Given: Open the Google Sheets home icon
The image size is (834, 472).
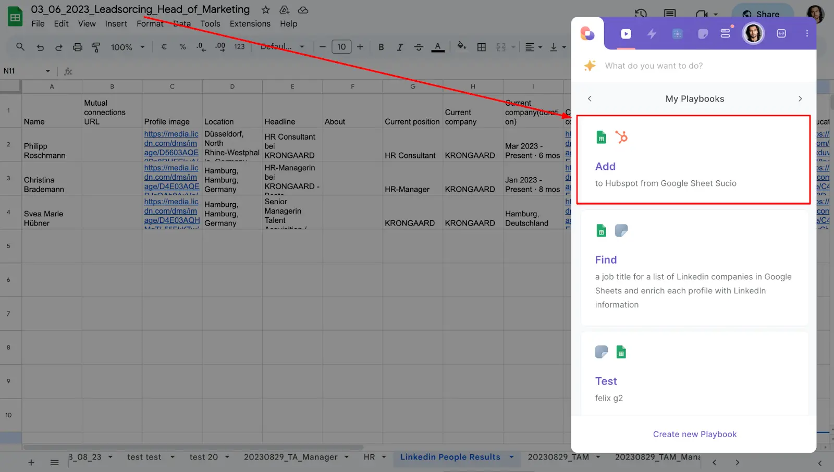Looking at the screenshot, I should coord(15,17).
